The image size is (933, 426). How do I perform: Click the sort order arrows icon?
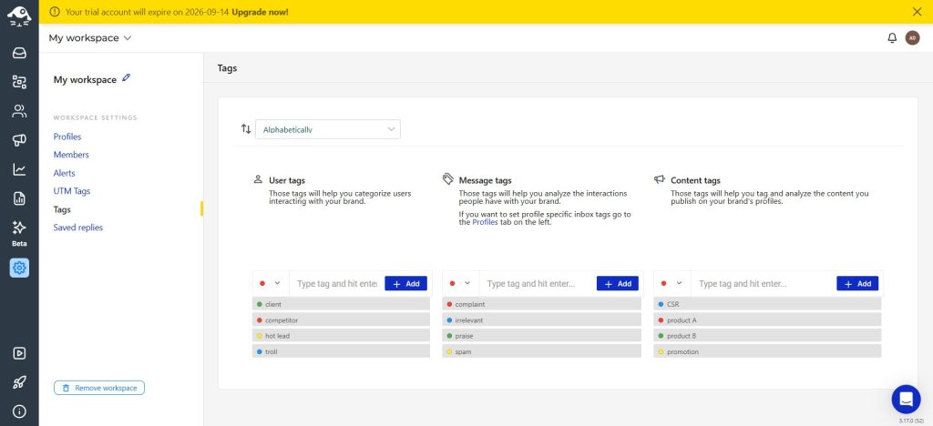coord(246,128)
